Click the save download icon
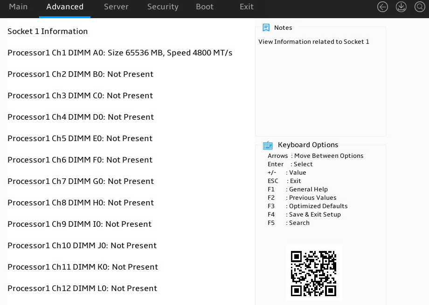Screen dimensions: 429x305 (x=401, y=7)
